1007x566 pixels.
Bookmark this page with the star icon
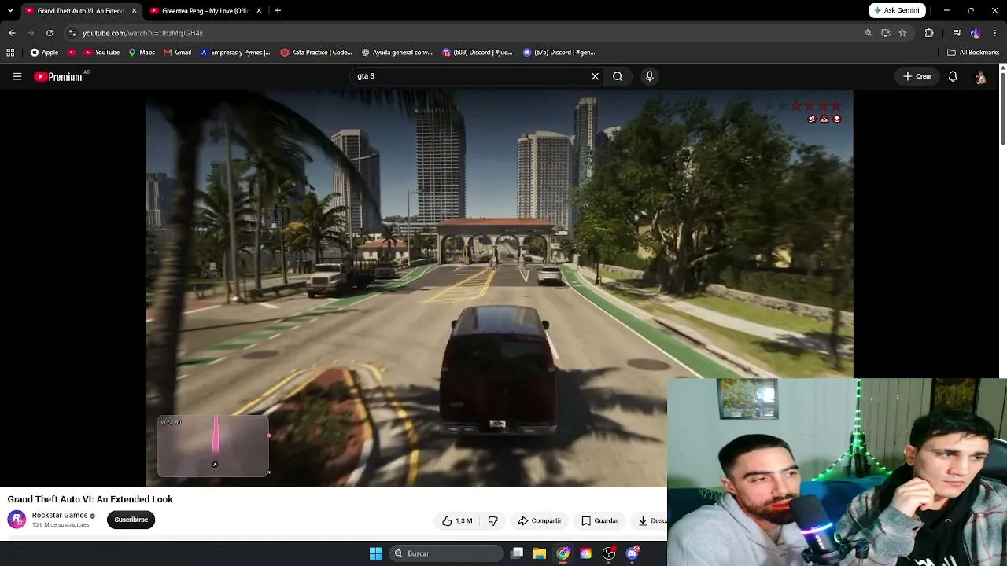click(902, 33)
